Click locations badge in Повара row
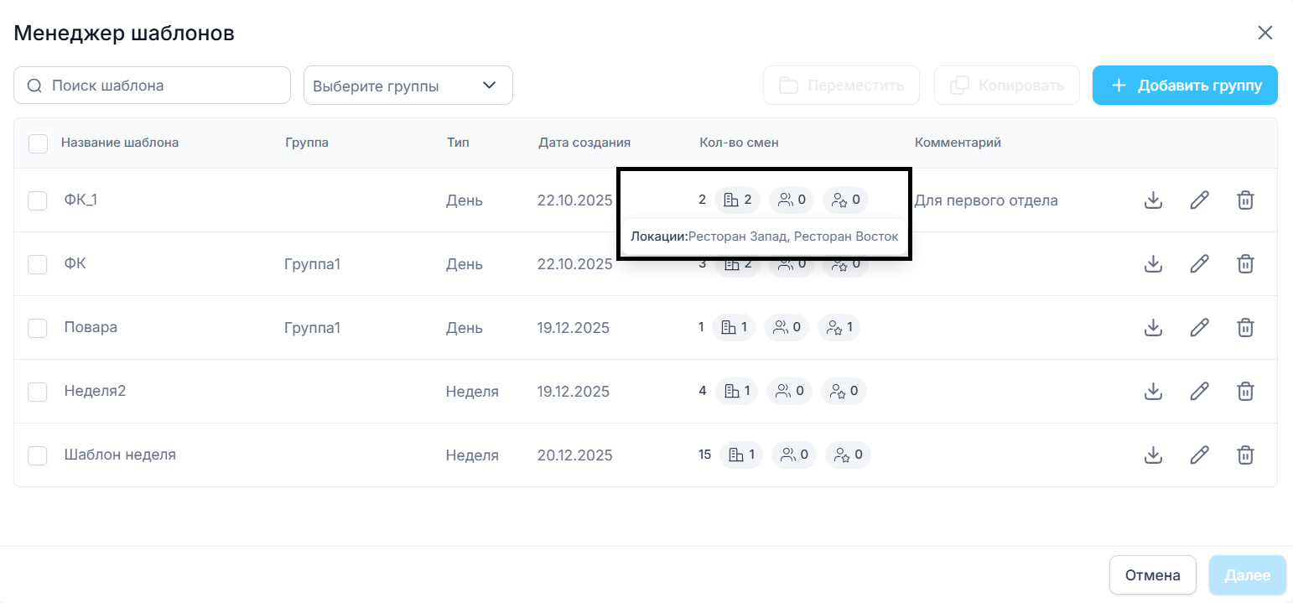This screenshot has width=1293, height=603. pos(734,328)
